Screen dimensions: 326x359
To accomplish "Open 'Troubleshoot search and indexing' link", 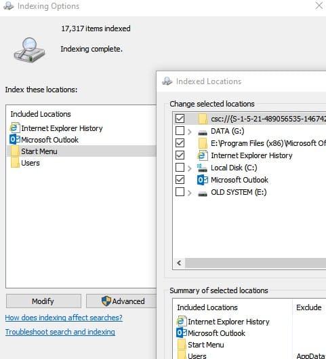I will pyautogui.click(x=60, y=332).
